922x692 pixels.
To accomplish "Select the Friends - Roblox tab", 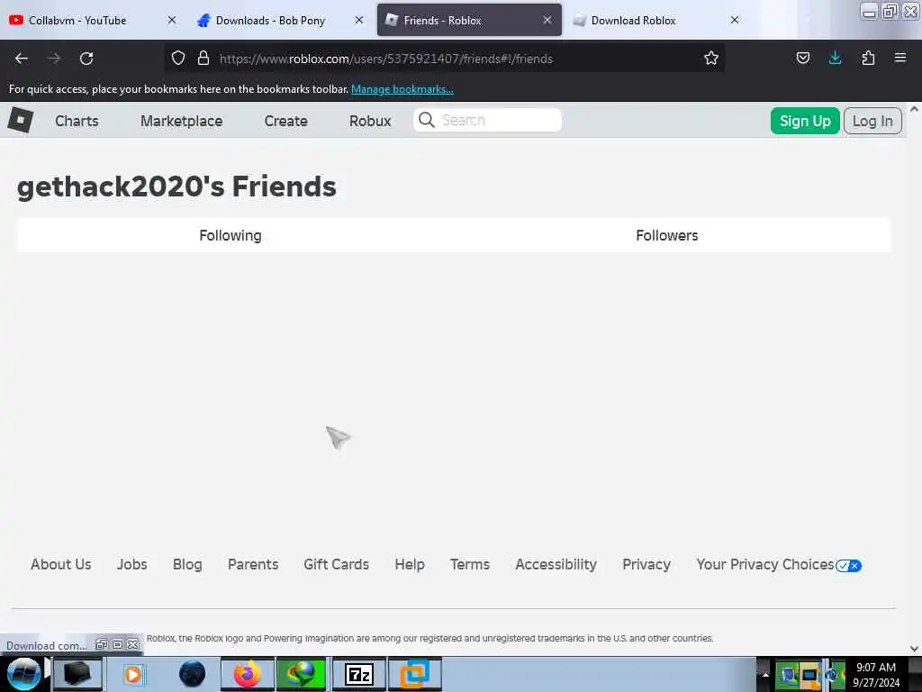I will coord(442,21).
